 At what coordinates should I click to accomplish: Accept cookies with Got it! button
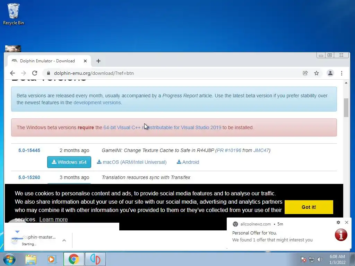pyautogui.click(x=309, y=207)
